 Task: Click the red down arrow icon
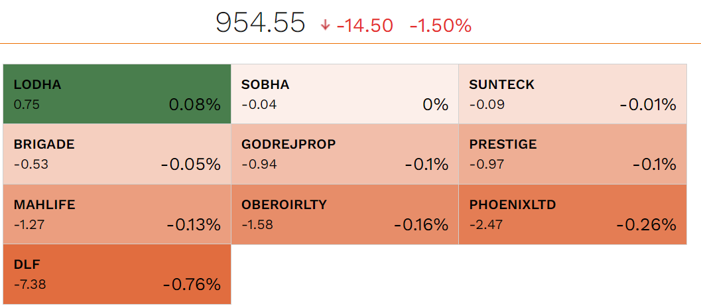coord(325,26)
